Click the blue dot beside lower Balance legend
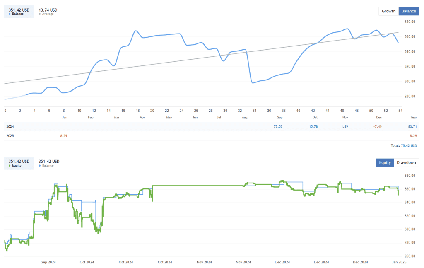 [40, 165]
